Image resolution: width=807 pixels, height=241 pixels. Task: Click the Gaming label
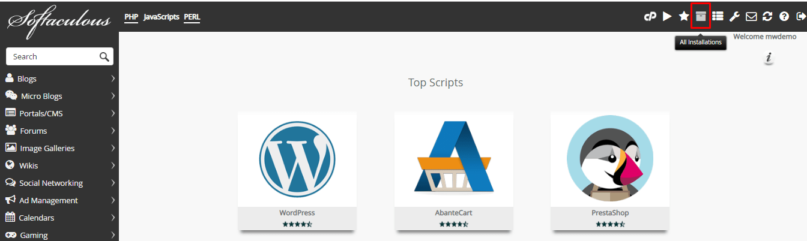(x=34, y=235)
